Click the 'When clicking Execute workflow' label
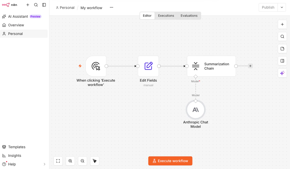 point(96,83)
